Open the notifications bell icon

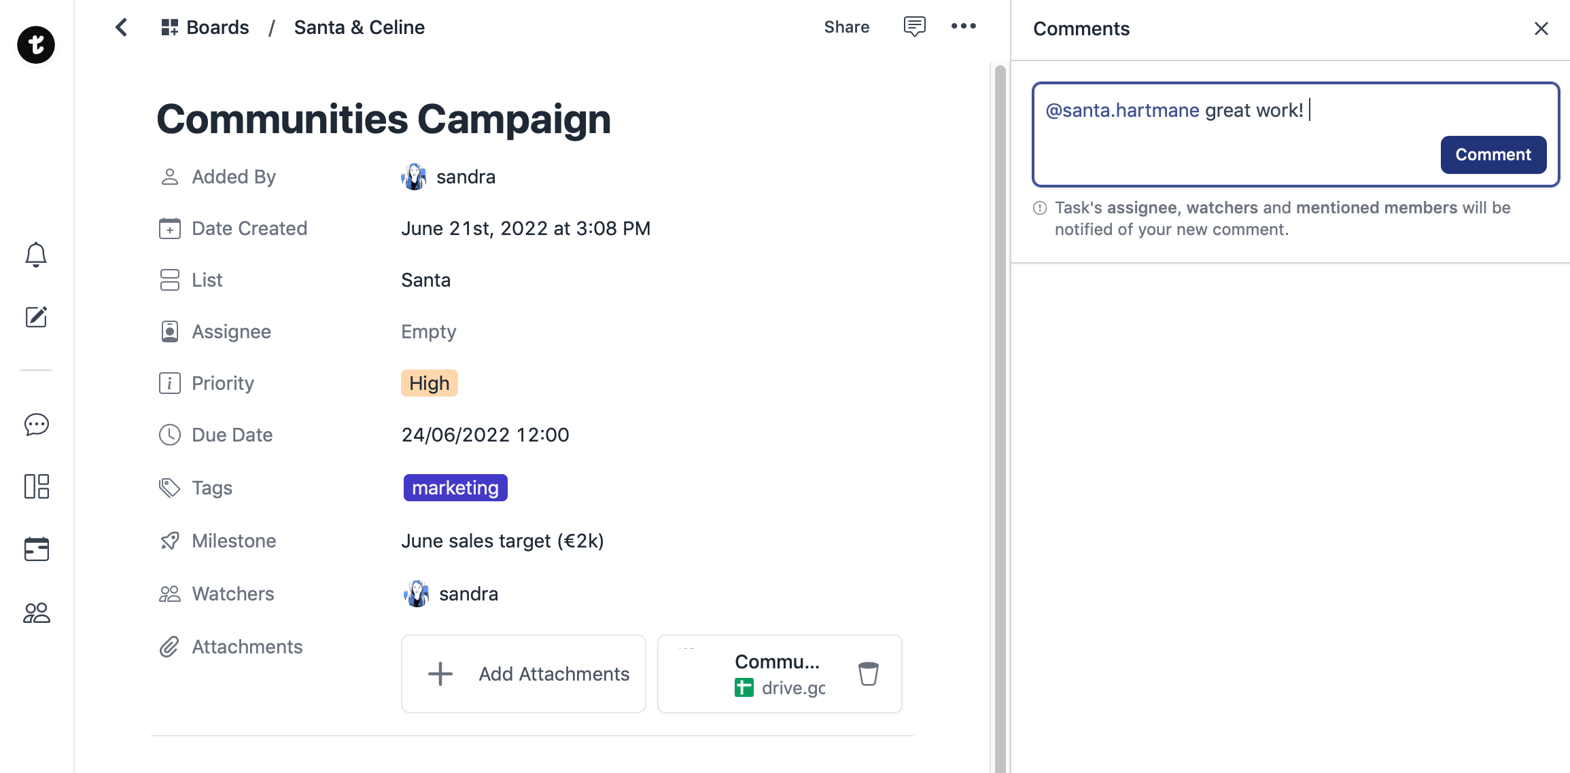36,255
